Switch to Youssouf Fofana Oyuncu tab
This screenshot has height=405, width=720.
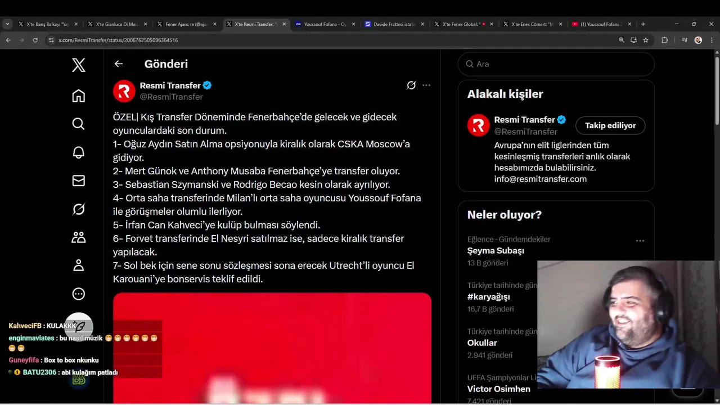[x=325, y=24]
